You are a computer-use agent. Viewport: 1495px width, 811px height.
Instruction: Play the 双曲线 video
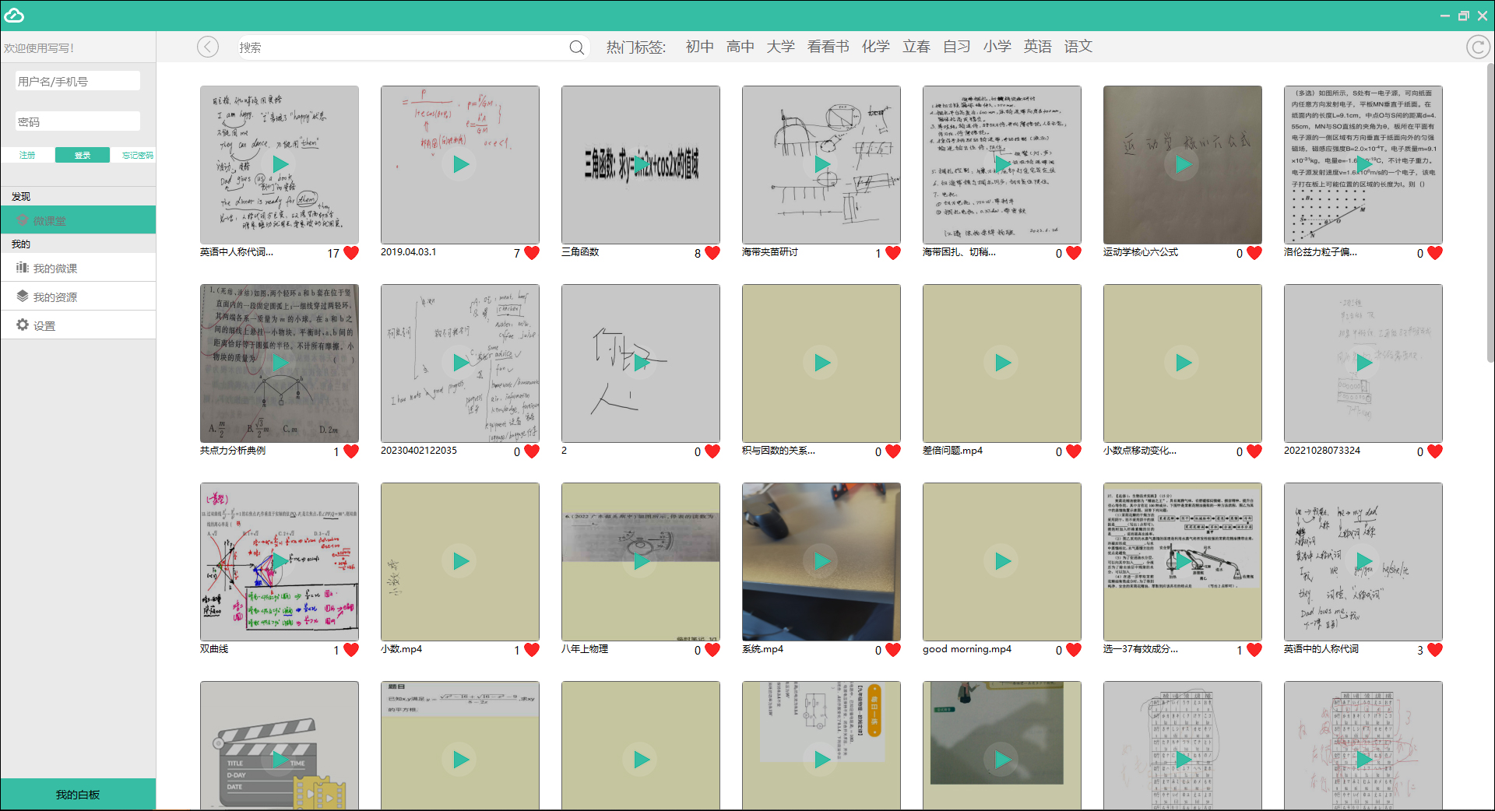tap(280, 561)
